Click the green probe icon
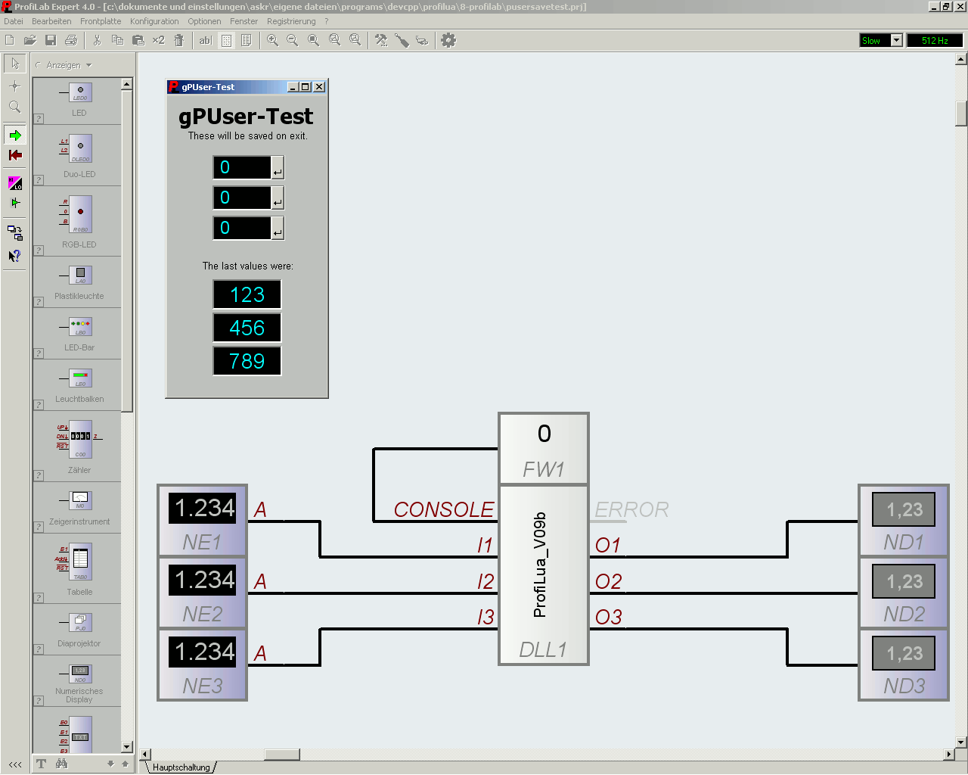Screen dimensions: 968x775 (15, 203)
